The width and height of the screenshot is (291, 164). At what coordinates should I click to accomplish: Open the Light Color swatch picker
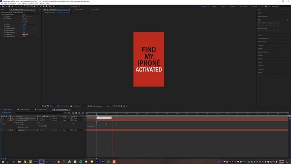coord(24,35)
